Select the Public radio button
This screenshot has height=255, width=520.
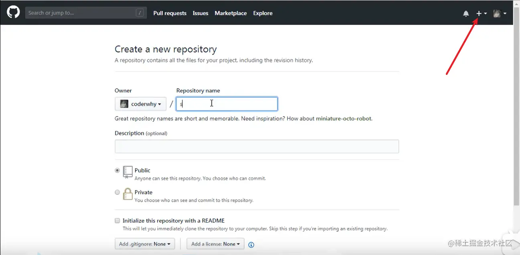[x=117, y=170]
